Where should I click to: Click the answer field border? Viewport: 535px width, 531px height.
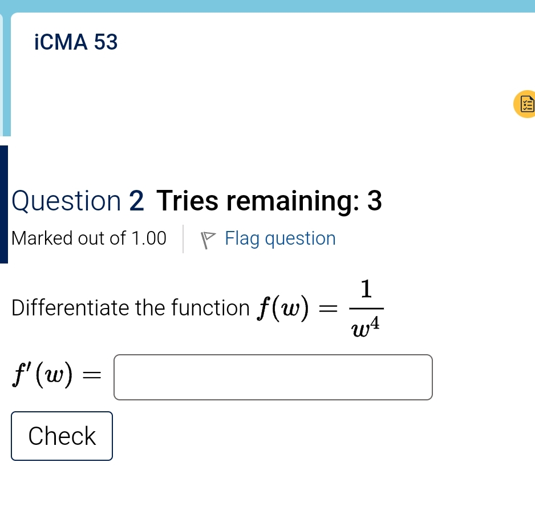point(273,355)
